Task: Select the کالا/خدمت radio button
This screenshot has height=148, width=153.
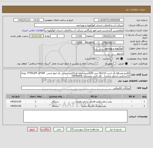Action: pos(98,59)
